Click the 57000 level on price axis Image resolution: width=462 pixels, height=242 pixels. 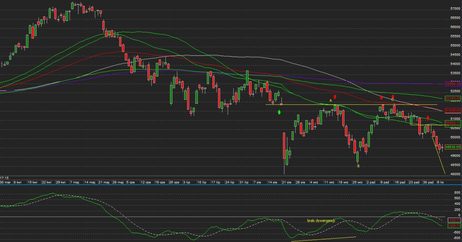click(x=455, y=8)
